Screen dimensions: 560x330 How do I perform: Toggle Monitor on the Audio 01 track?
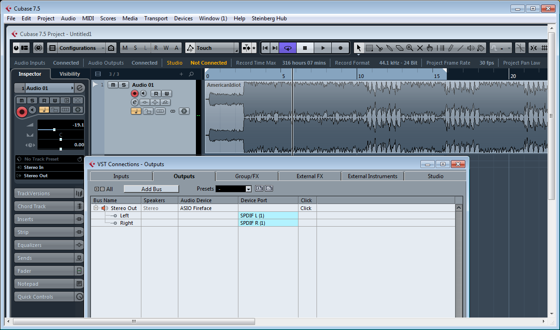(144, 93)
